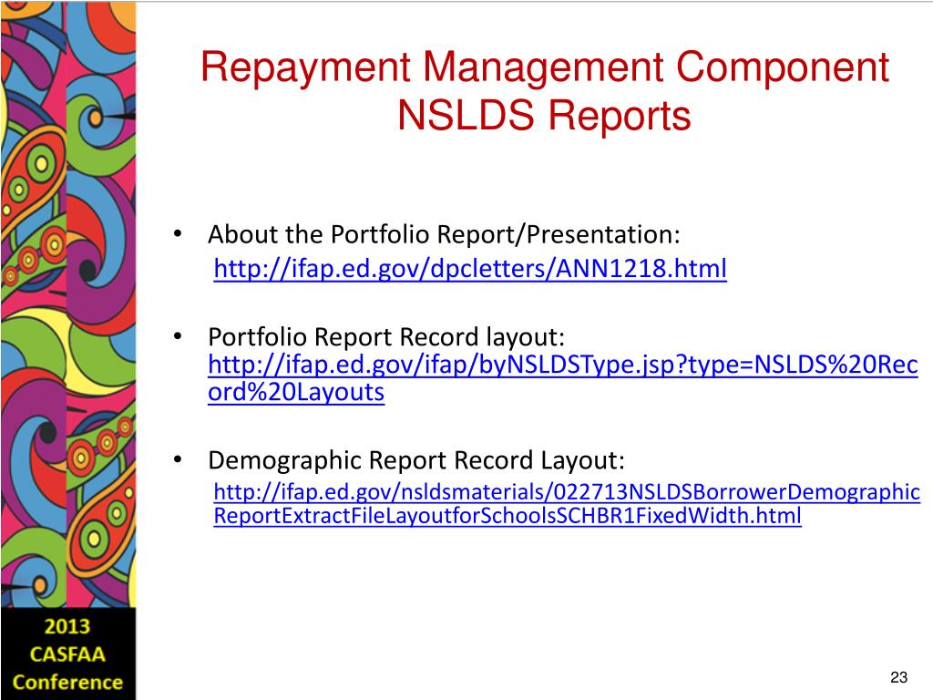Select bullet text Demographic Report Record Layout
Viewport: 933px width, 700px height.
click(x=415, y=460)
